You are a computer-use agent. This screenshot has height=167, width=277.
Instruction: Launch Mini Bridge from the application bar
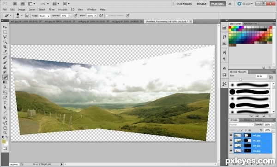(x=23, y=4)
